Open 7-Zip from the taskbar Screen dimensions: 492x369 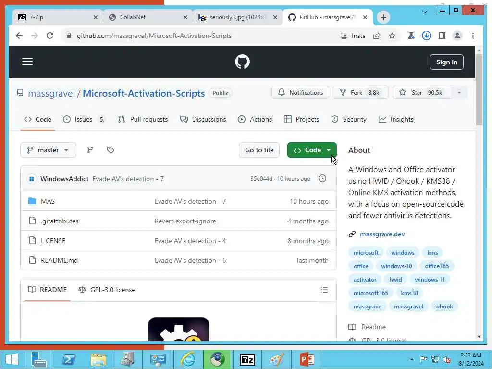247,359
